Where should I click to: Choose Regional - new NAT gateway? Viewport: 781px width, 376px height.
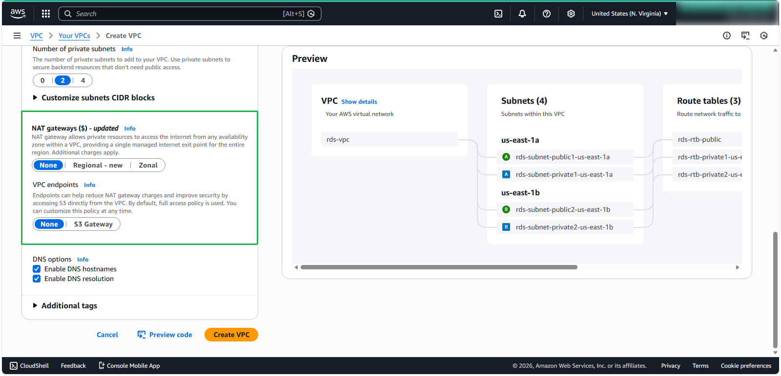pos(98,165)
